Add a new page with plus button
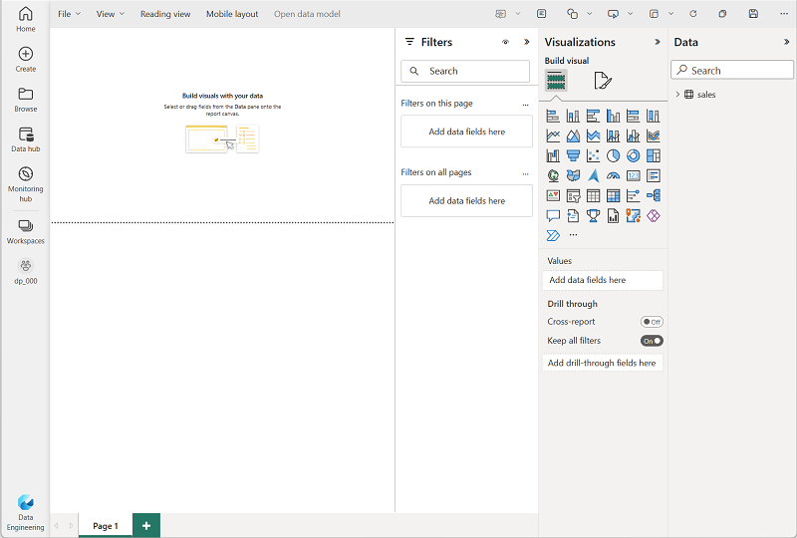 (x=146, y=526)
